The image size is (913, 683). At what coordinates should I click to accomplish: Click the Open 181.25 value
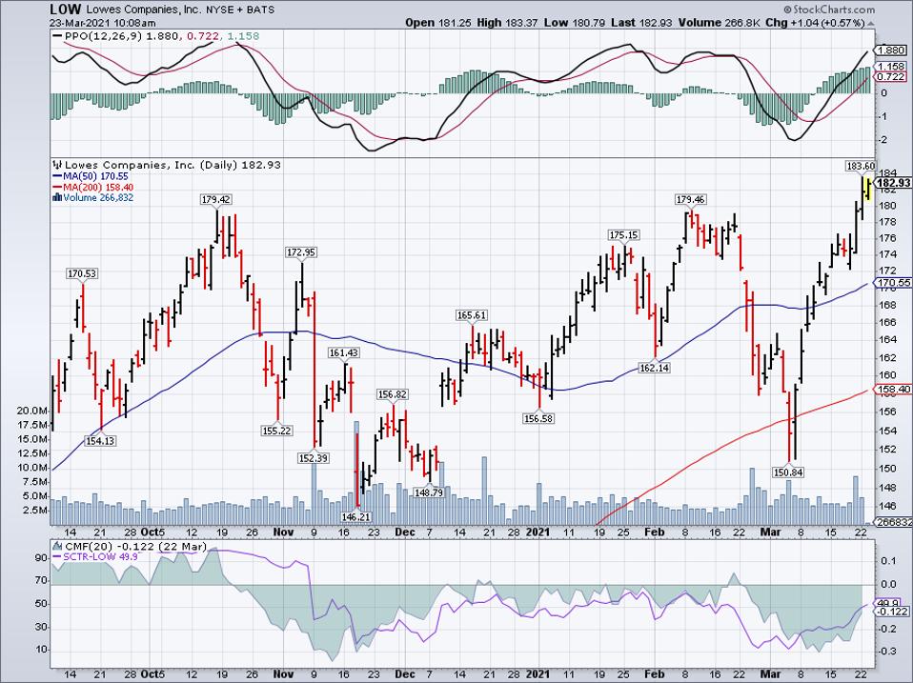(437, 23)
